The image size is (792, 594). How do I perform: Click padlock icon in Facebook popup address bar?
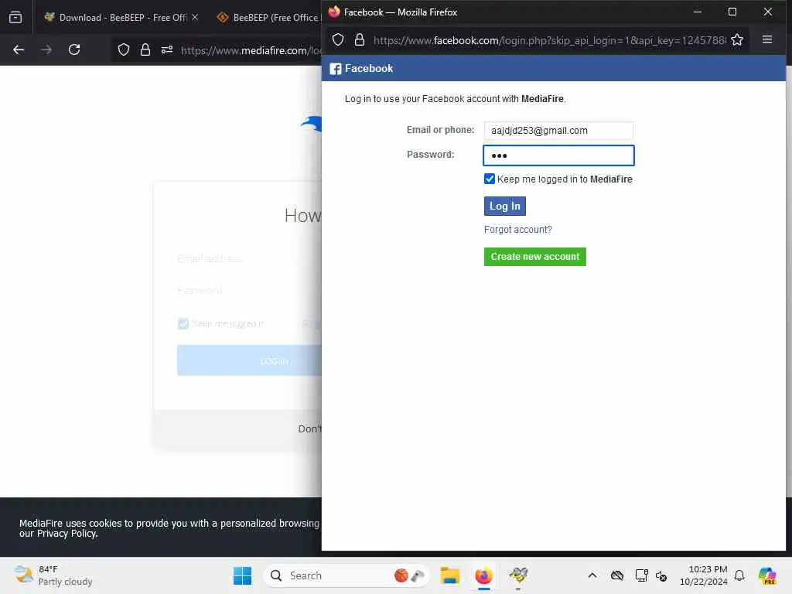point(360,40)
